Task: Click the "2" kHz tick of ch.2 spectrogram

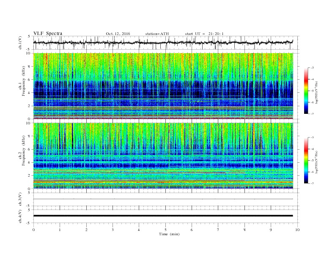Action: [29, 176]
